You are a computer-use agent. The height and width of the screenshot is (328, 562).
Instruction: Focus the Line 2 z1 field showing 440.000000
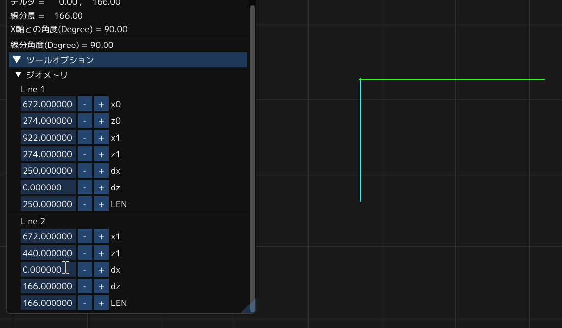pyautogui.click(x=48, y=253)
